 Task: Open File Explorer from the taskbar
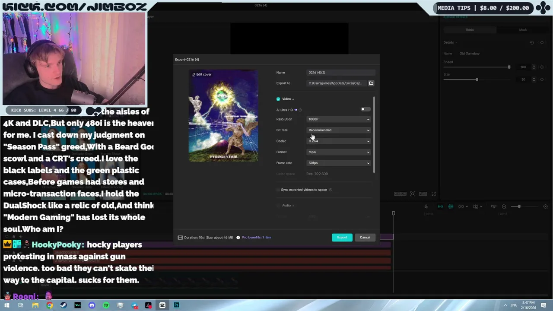pos(35,305)
